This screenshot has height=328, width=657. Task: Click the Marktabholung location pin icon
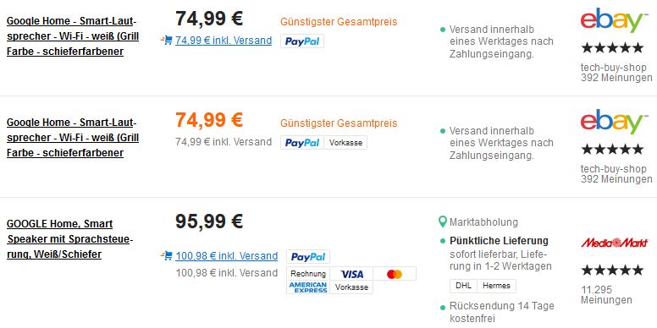[443, 221]
